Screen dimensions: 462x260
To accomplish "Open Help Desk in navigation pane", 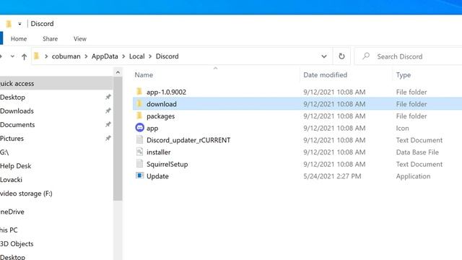I will tap(15, 165).
